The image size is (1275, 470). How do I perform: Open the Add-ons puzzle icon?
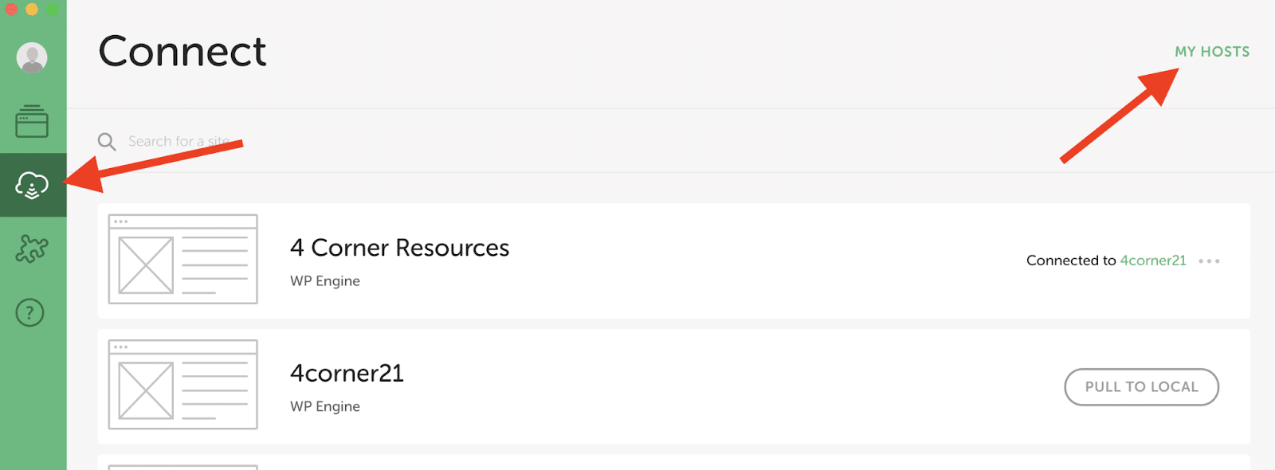30,249
